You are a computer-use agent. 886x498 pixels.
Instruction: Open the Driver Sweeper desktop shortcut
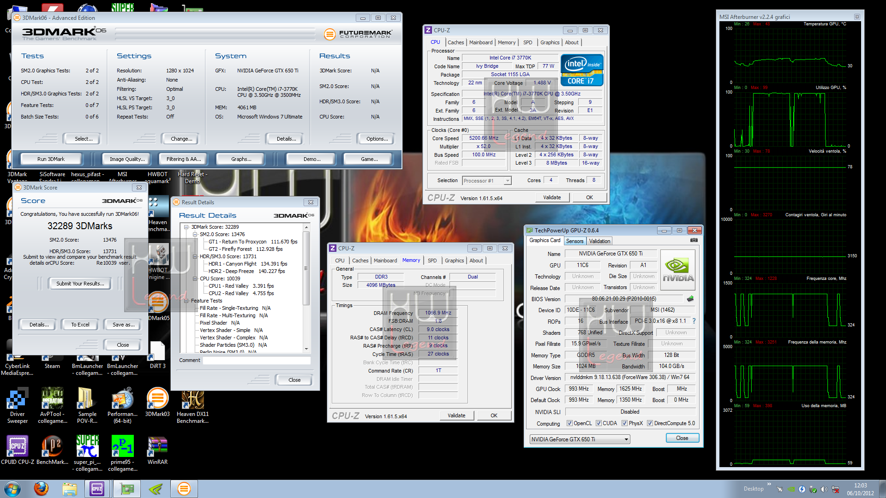pyautogui.click(x=17, y=405)
